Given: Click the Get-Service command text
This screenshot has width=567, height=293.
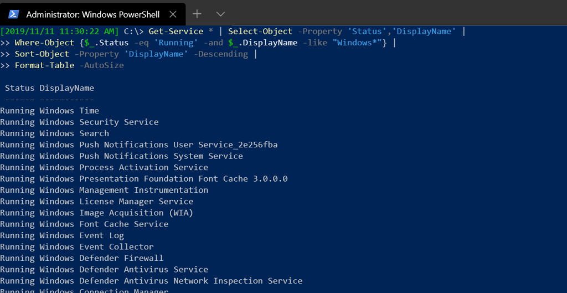Looking at the screenshot, I should tap(176, 32).
